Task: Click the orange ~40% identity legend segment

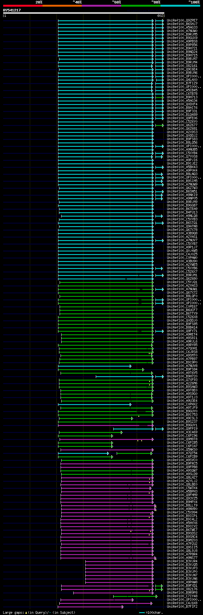Action: point(62,6)
